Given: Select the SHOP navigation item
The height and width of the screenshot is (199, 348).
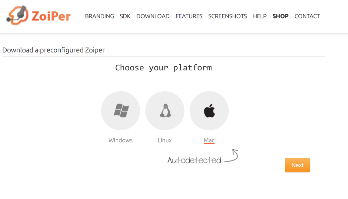Looking at the screenshot, I should [280, 16].
